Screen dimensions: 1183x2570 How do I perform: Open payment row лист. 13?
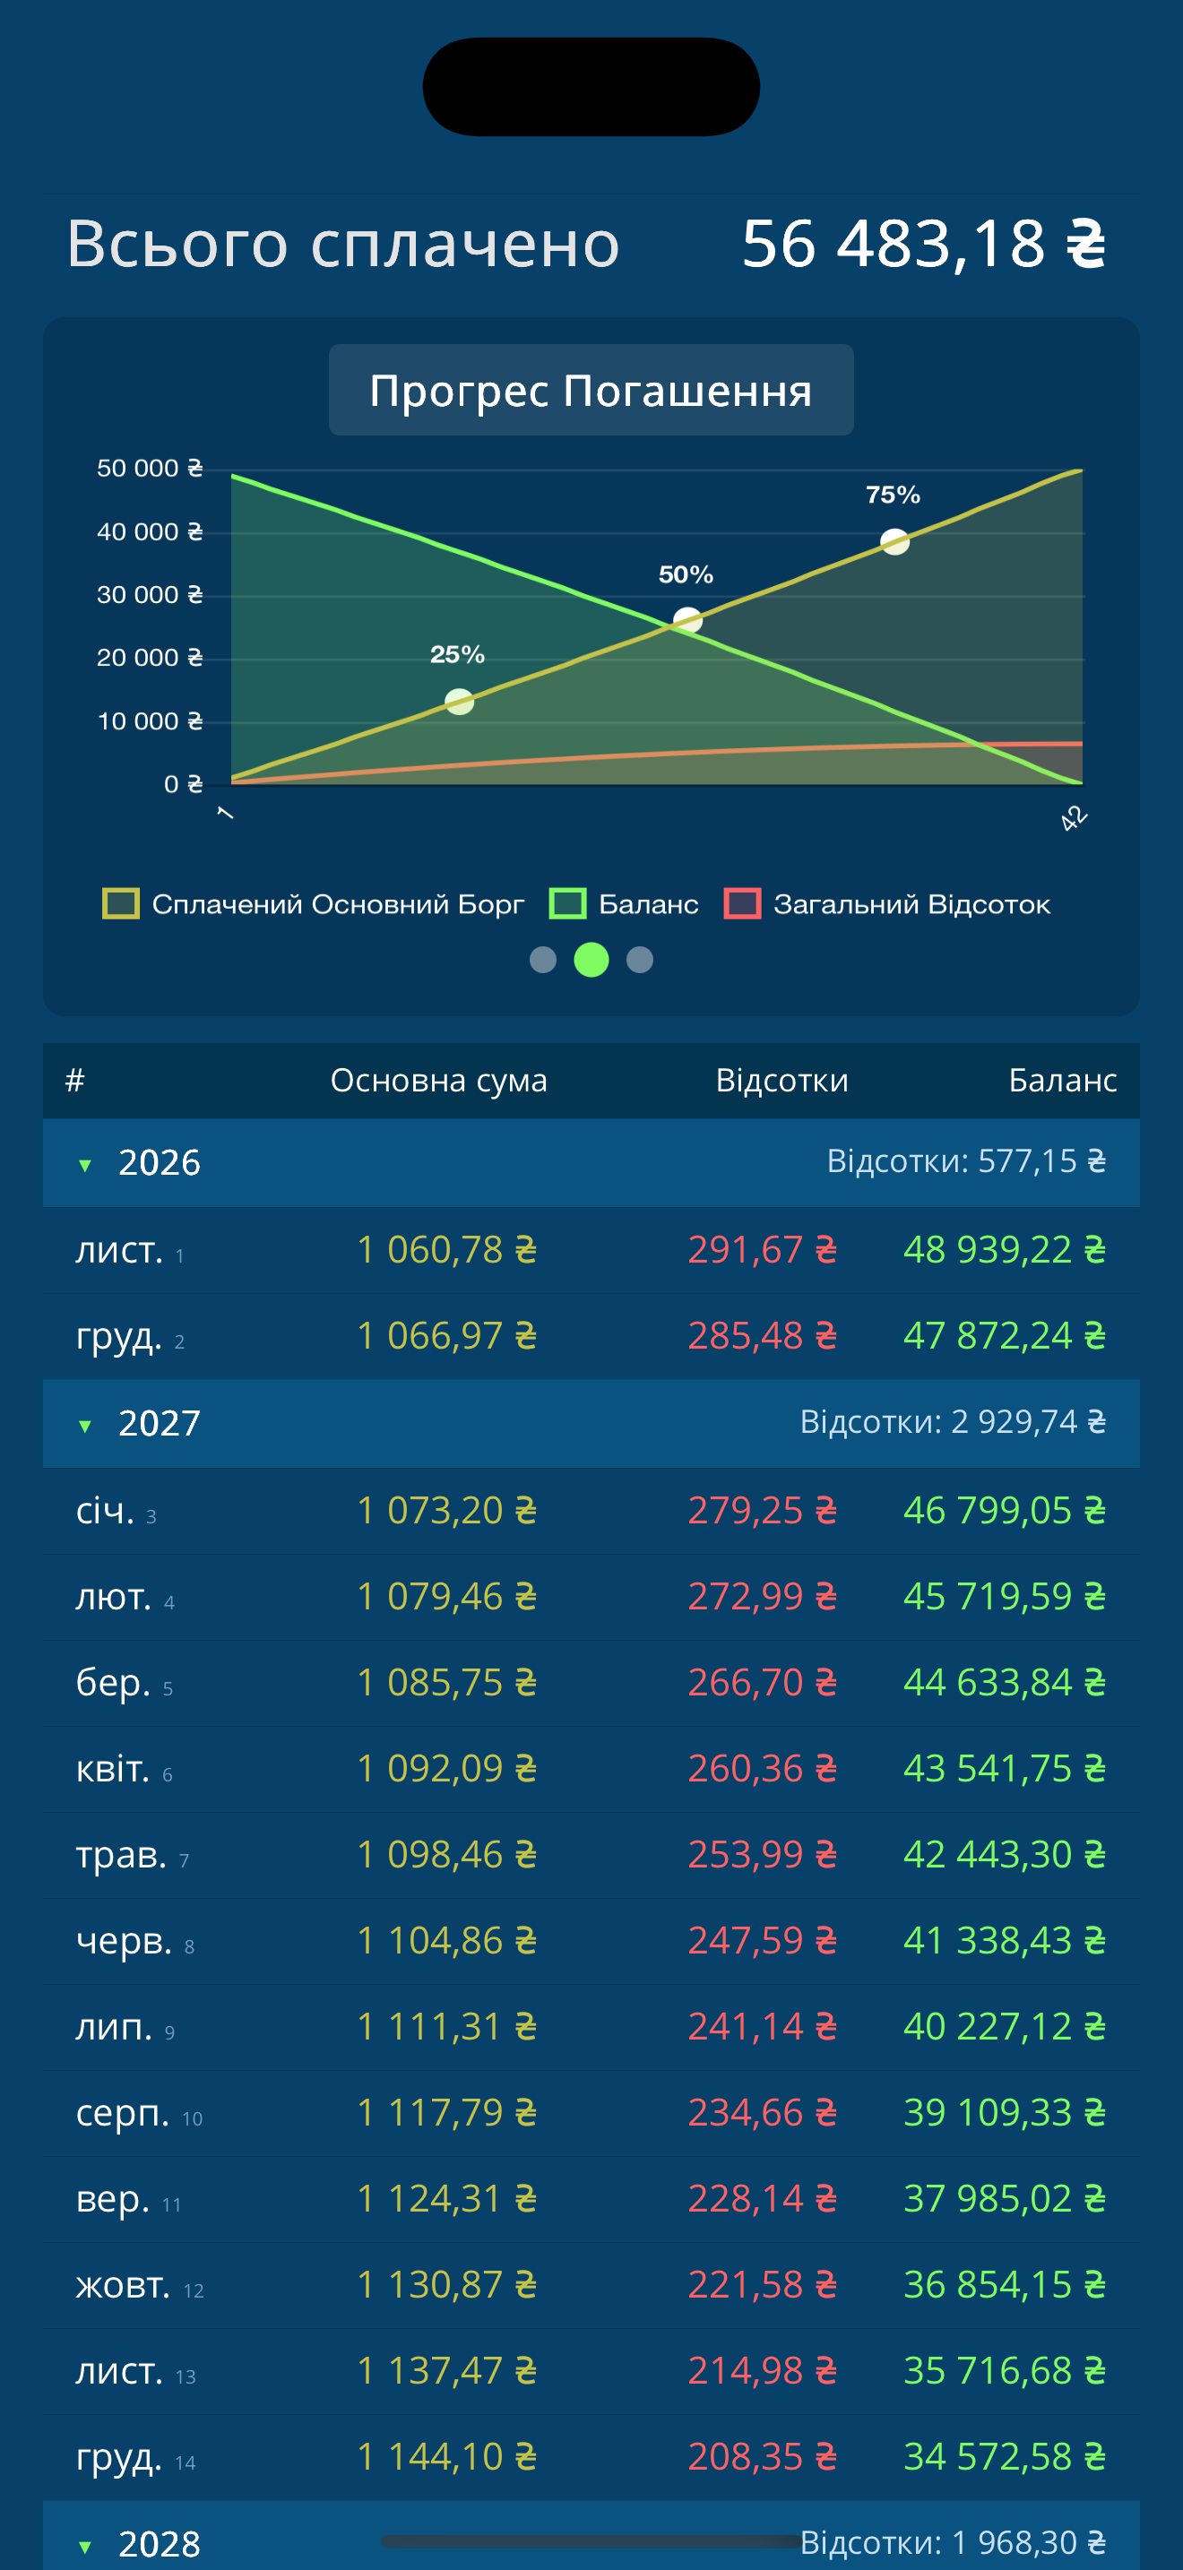(x=591, y=2371)
